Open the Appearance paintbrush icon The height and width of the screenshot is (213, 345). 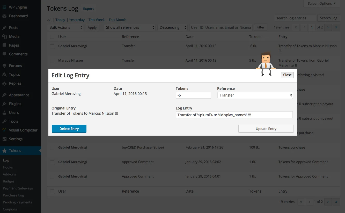click(x=5, y=95)
